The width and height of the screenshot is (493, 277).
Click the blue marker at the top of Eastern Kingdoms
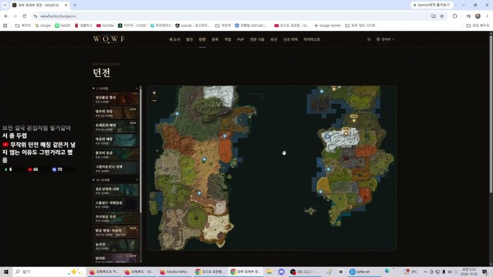(322, 91)
